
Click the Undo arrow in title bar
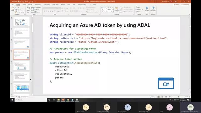coord(26,2)
